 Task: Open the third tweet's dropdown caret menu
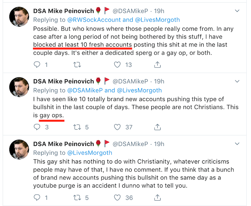tap(237, 144)
